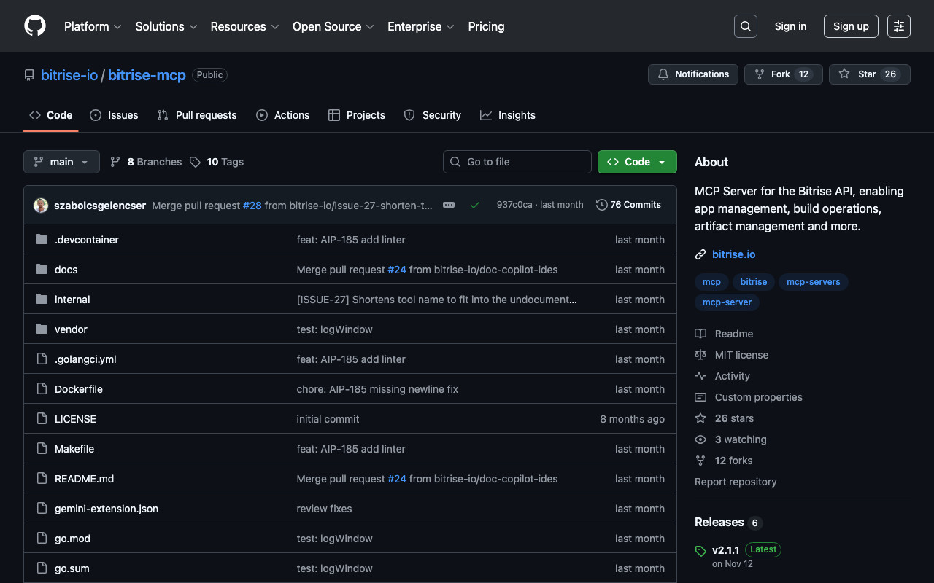This screenshot has width=934, height=583.
Task: Expand the main branch dropdown
Action: 61,162
